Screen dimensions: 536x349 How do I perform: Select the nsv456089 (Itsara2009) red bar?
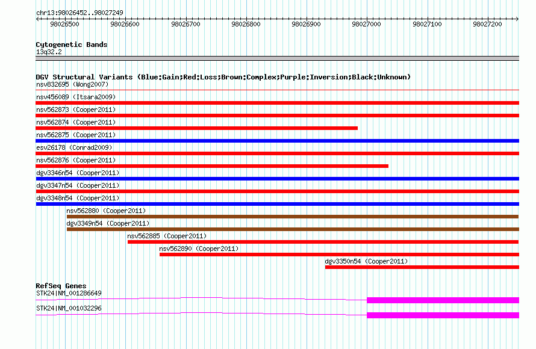point(277,103)
